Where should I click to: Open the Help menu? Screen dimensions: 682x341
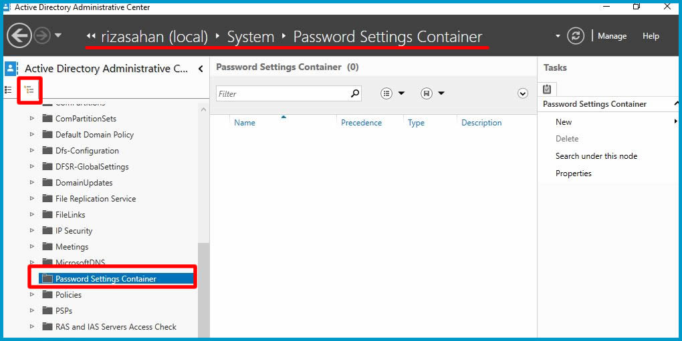coord(651,36)
